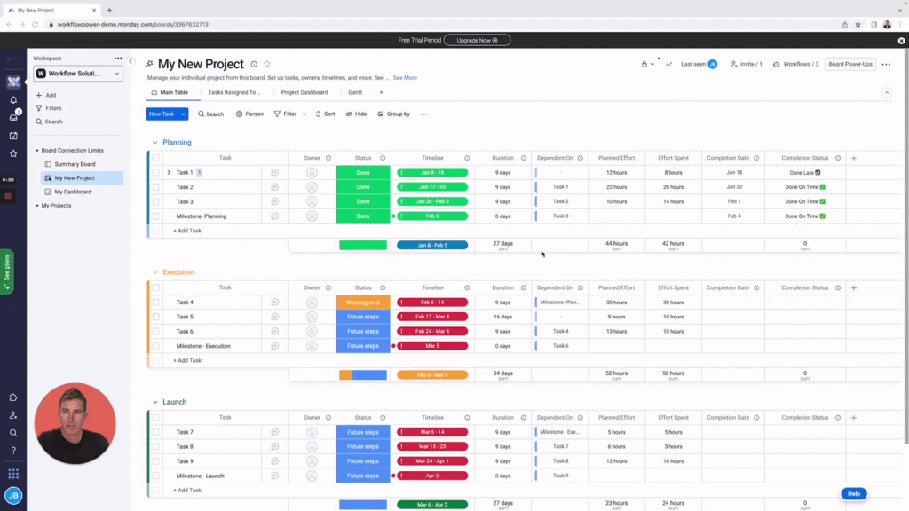Click the JB profile avatar

coord(13,495)
